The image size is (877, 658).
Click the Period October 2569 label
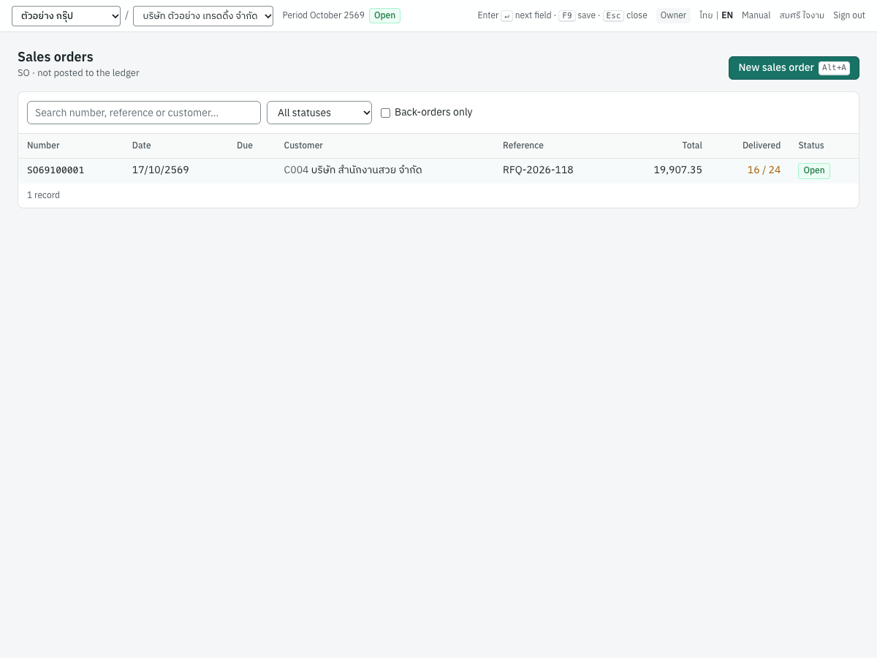[x=323, y=15]
